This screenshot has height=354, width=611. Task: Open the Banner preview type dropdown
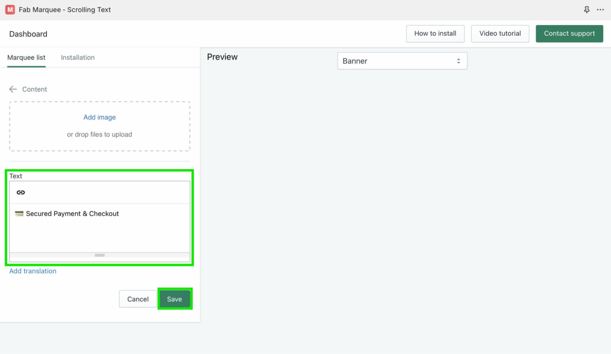pyautogui.click(x=402, y=61)
